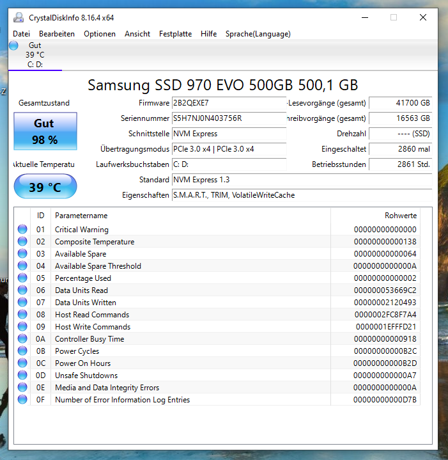Screen dimensions: 448x460
Task: Click status orb for Media and Data Integrity Errors
Action: click(x=22, y=387)
